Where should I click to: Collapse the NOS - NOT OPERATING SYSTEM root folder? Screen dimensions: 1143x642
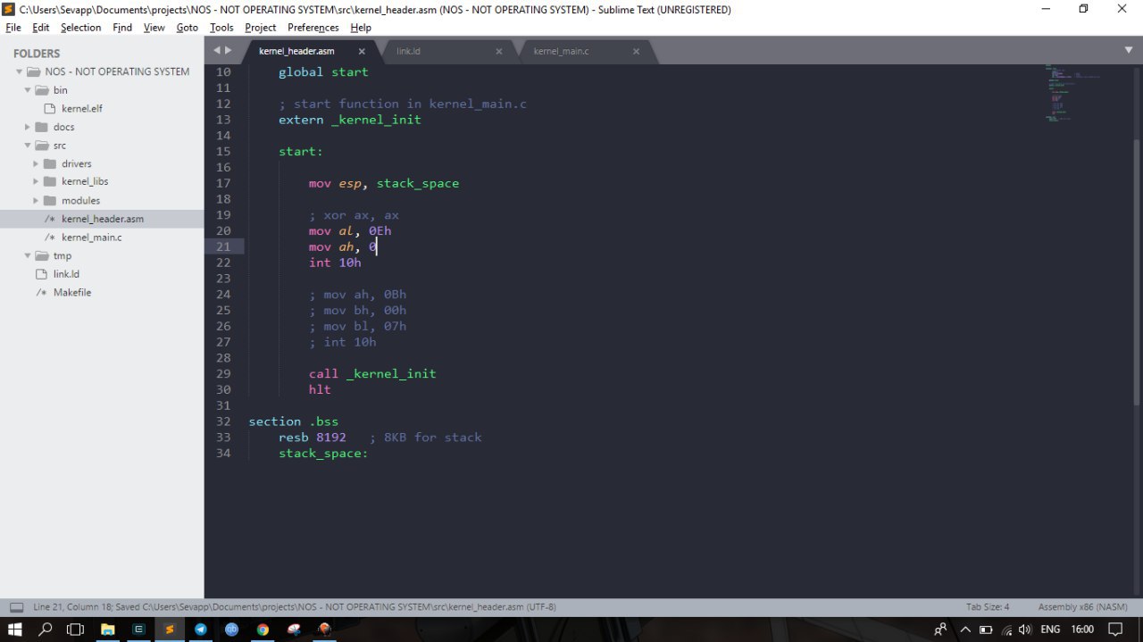coord(19,71)
